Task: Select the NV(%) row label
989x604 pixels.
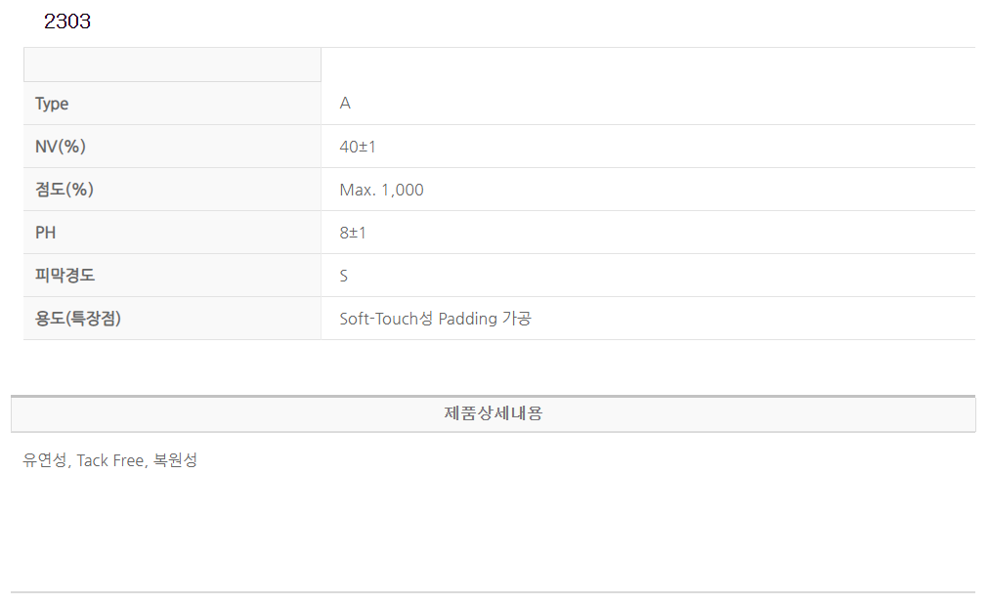Action: [61, 147]
